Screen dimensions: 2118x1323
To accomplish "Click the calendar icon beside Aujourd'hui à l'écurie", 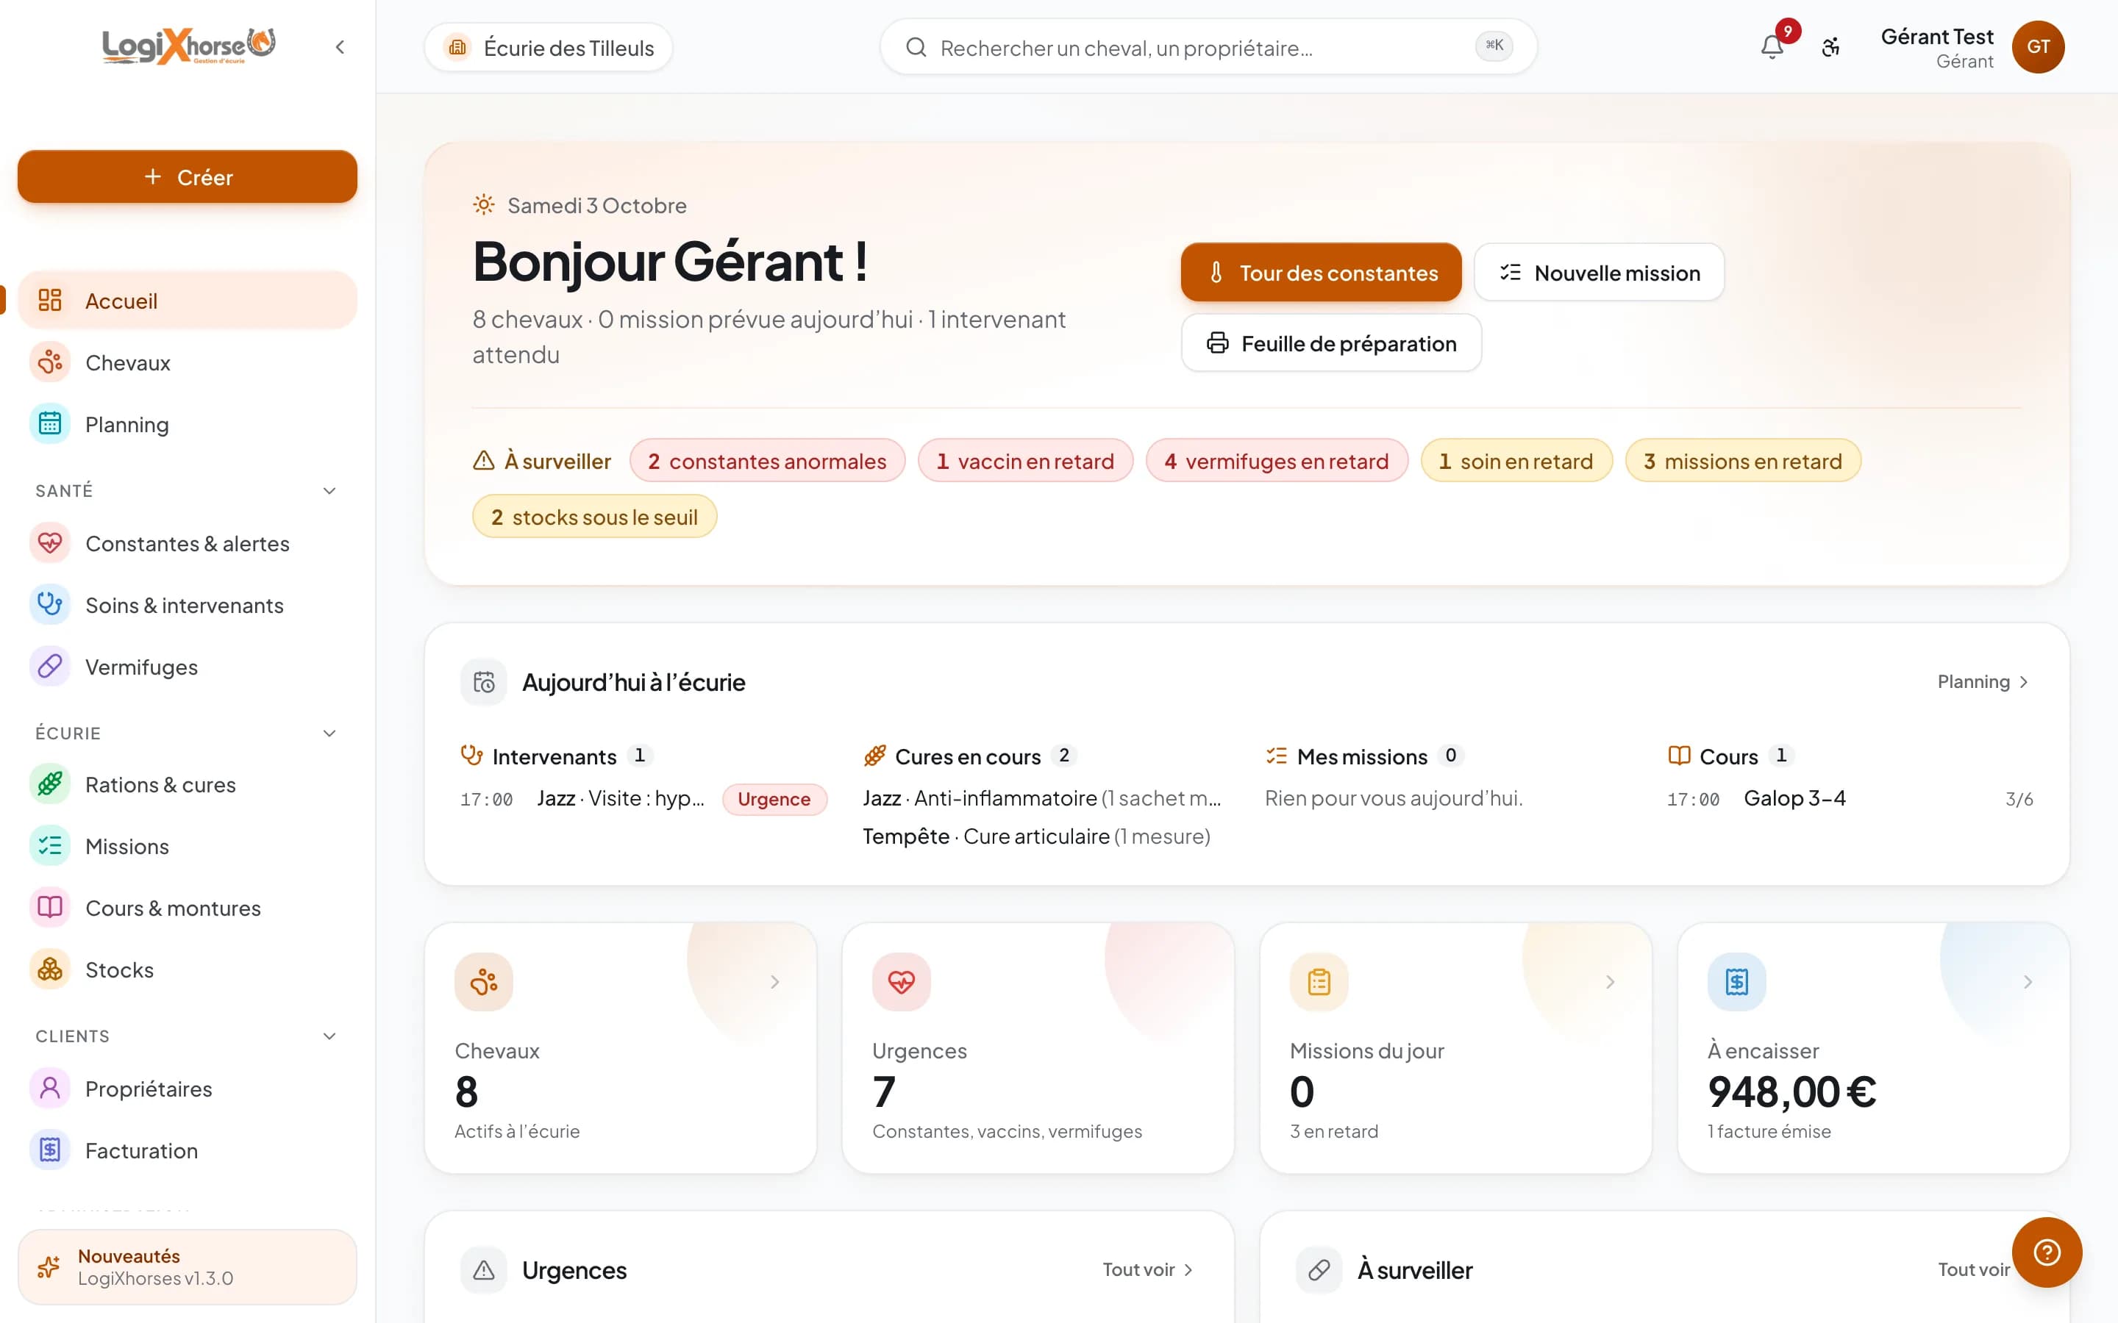I will (484, 683).
